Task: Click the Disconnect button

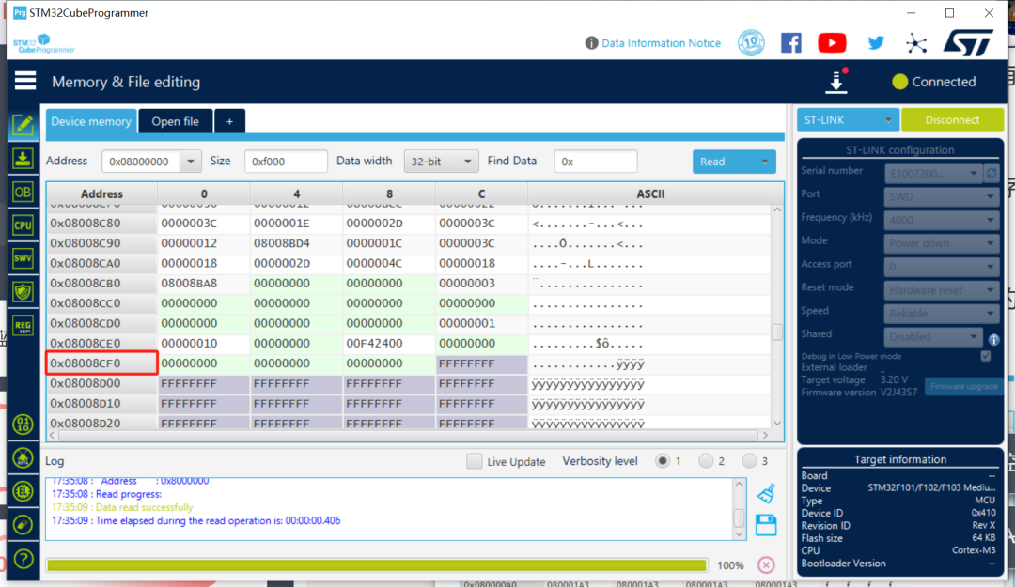Action: 952,120
